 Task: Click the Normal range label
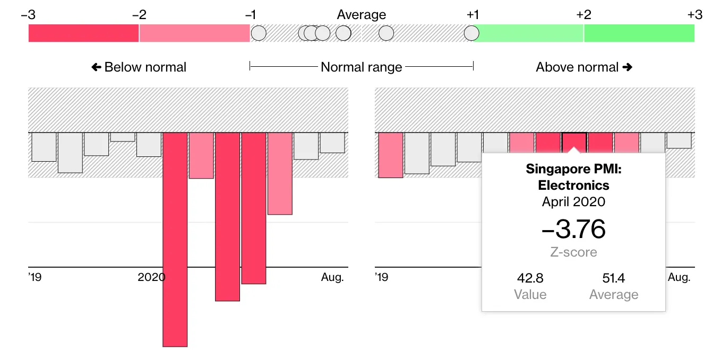[x=362, y=67]
